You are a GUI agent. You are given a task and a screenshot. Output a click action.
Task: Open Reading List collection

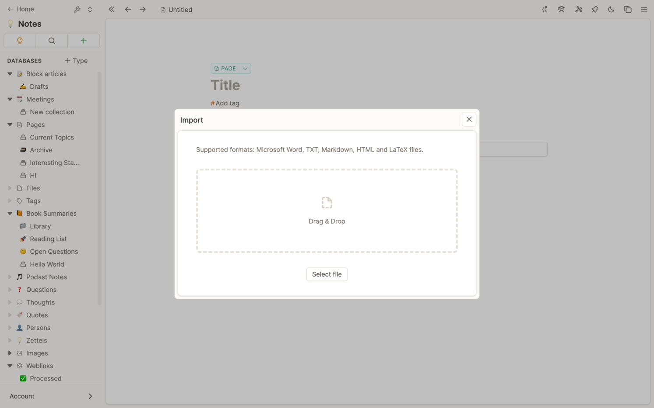click(48, 239)
